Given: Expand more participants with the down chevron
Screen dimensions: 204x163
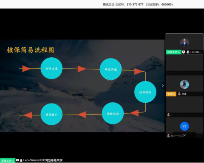Looking at the screenshot, I should (184, 135).
